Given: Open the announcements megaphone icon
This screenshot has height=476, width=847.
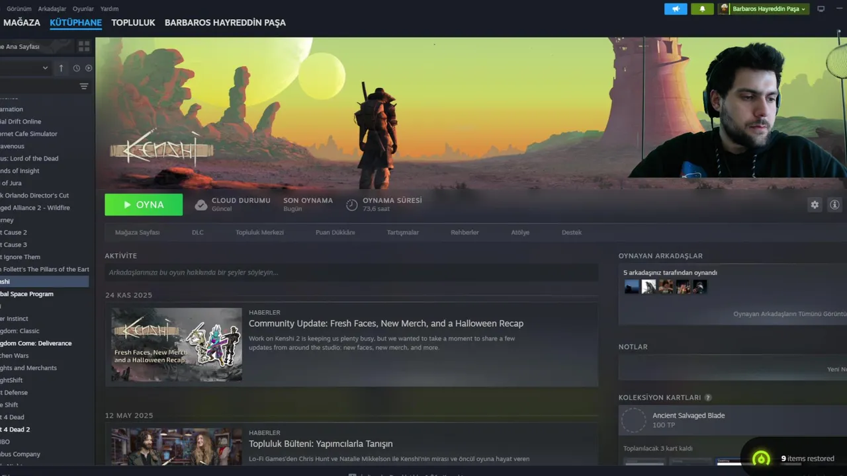Looking at the screenshot, I should click(676, 9).
